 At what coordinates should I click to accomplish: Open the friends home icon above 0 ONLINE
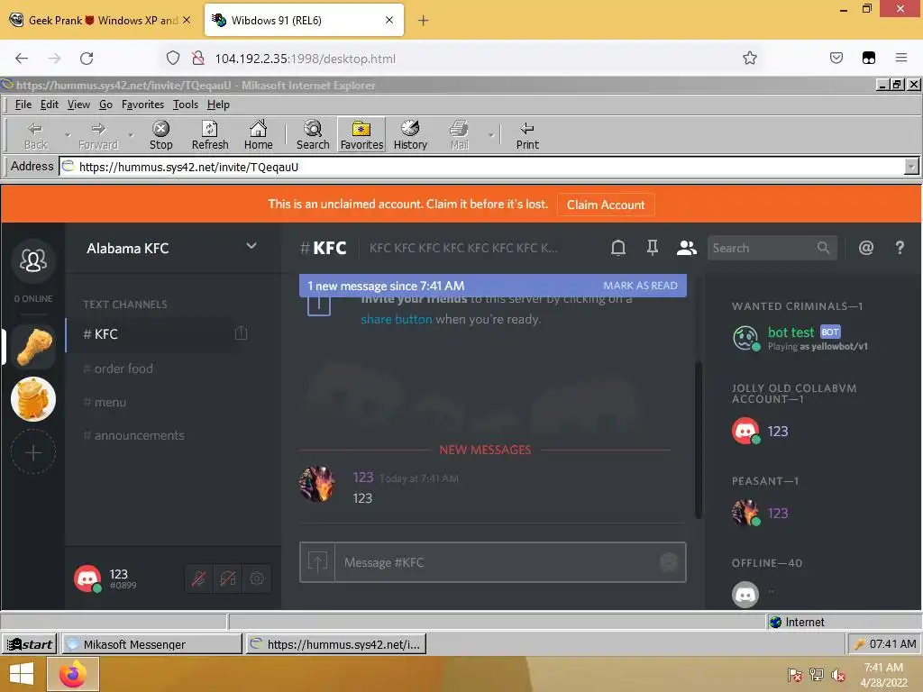coord(33,260)
